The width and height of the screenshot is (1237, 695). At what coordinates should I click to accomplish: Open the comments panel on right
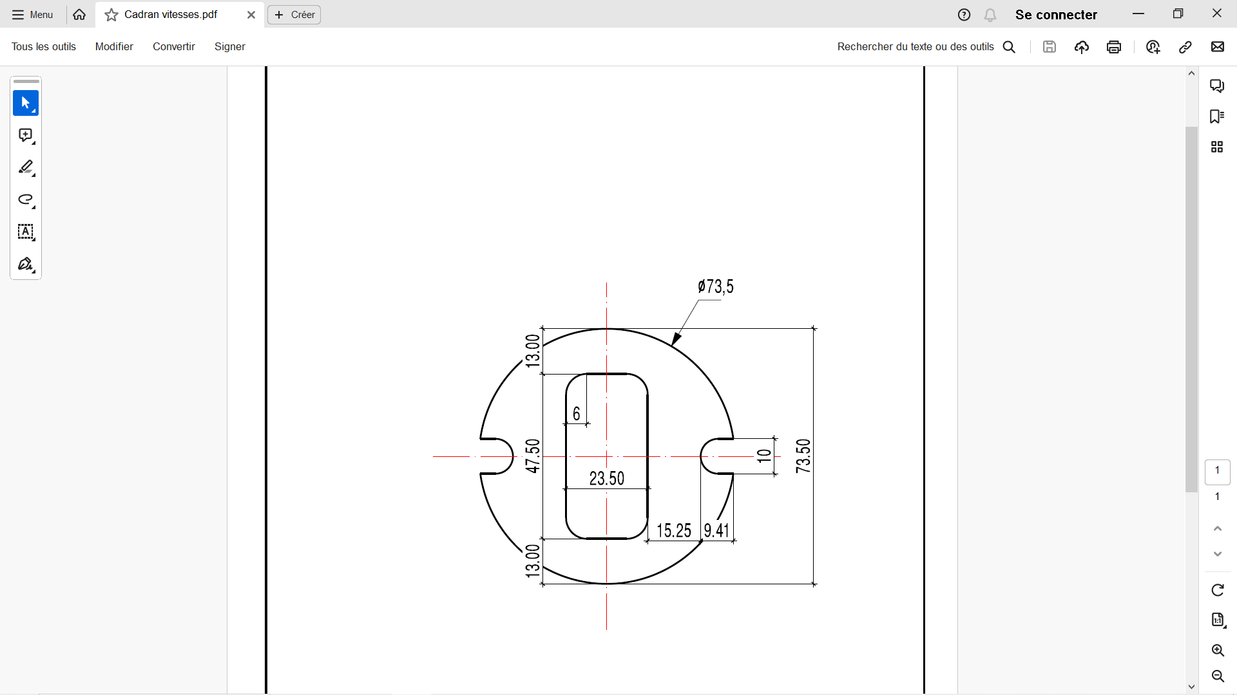[x=1217, y=86]
